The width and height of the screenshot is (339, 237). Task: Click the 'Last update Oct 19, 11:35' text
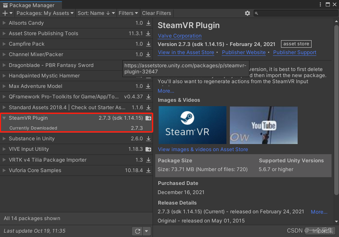click(x=35, y=231)
